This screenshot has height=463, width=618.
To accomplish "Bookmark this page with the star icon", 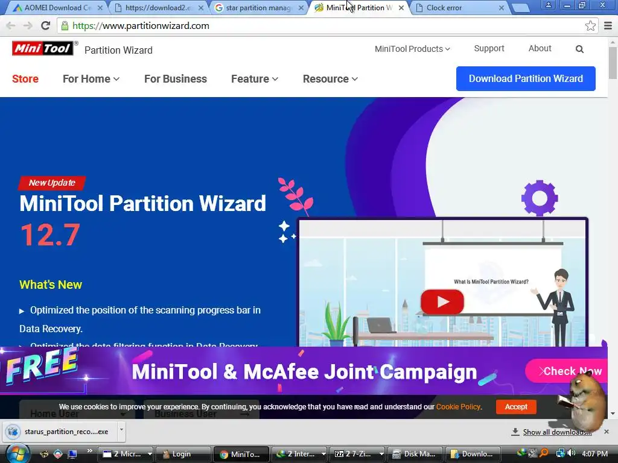I will (590, 26).
